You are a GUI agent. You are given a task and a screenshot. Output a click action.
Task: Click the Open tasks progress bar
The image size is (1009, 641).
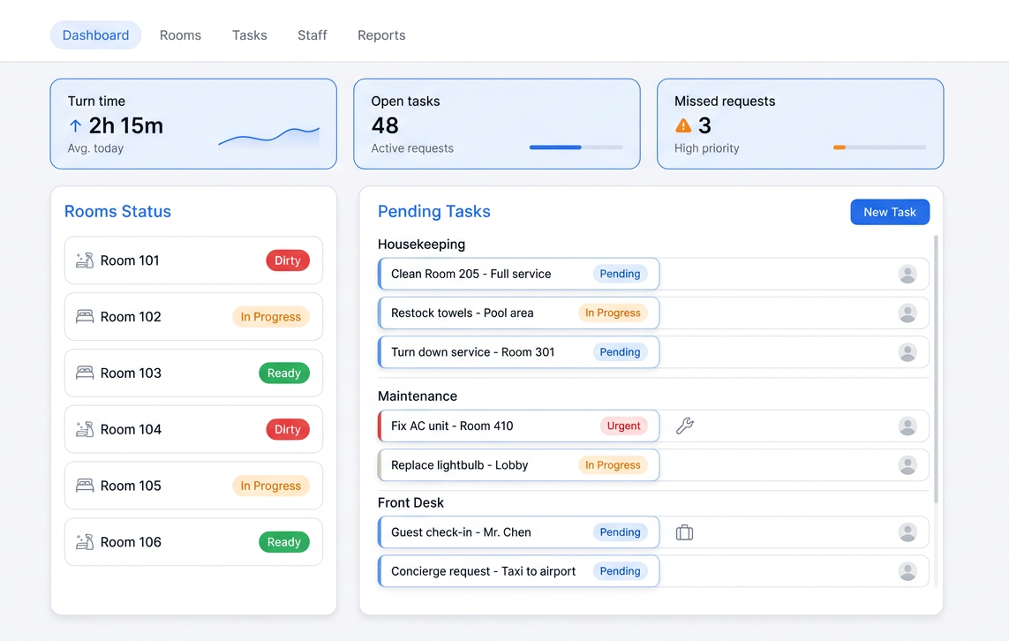[x=576, y=147]
